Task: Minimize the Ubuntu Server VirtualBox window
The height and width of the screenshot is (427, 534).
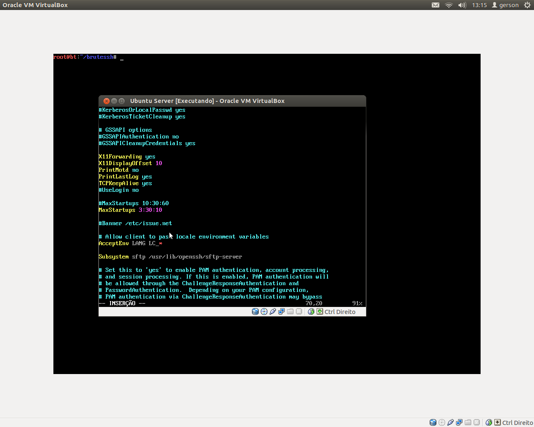Action: click(x=114, y=101)
